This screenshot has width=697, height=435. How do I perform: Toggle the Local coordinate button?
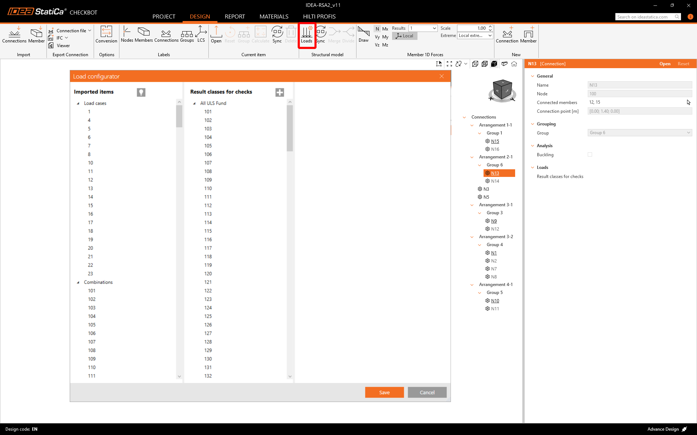point(404,36)
